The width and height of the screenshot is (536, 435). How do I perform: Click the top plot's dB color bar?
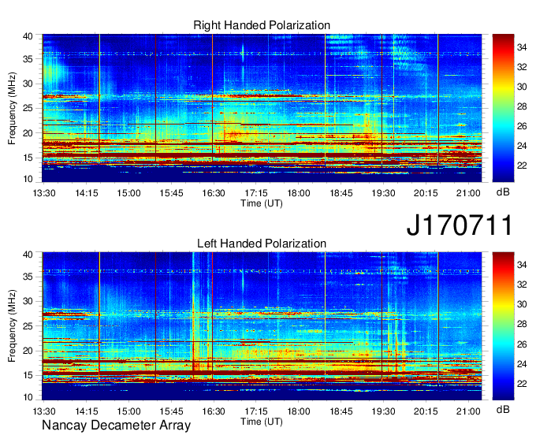pos(503,108)
